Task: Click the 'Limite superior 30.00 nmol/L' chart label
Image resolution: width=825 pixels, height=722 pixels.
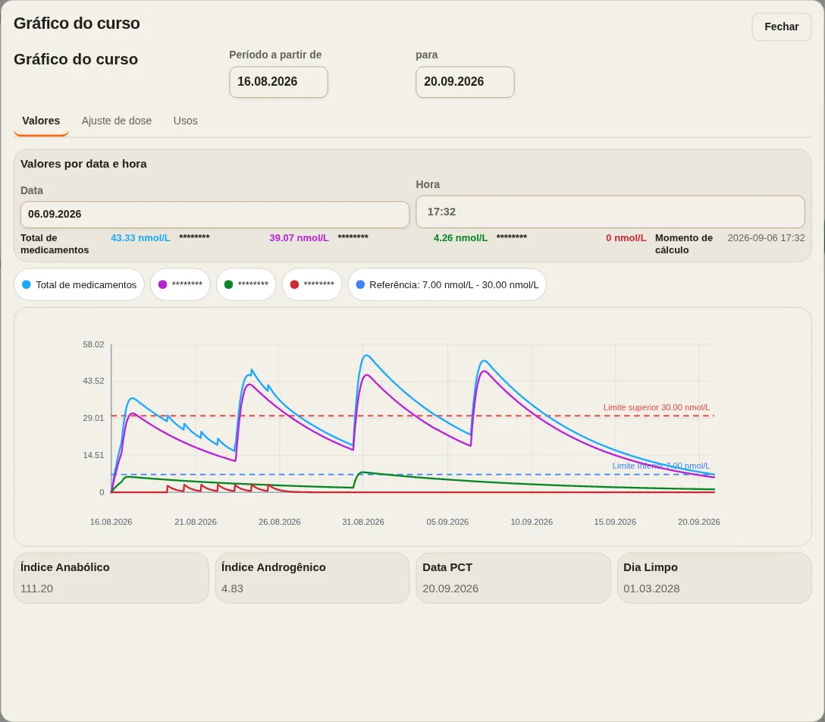Action: (x=656, y=407)
